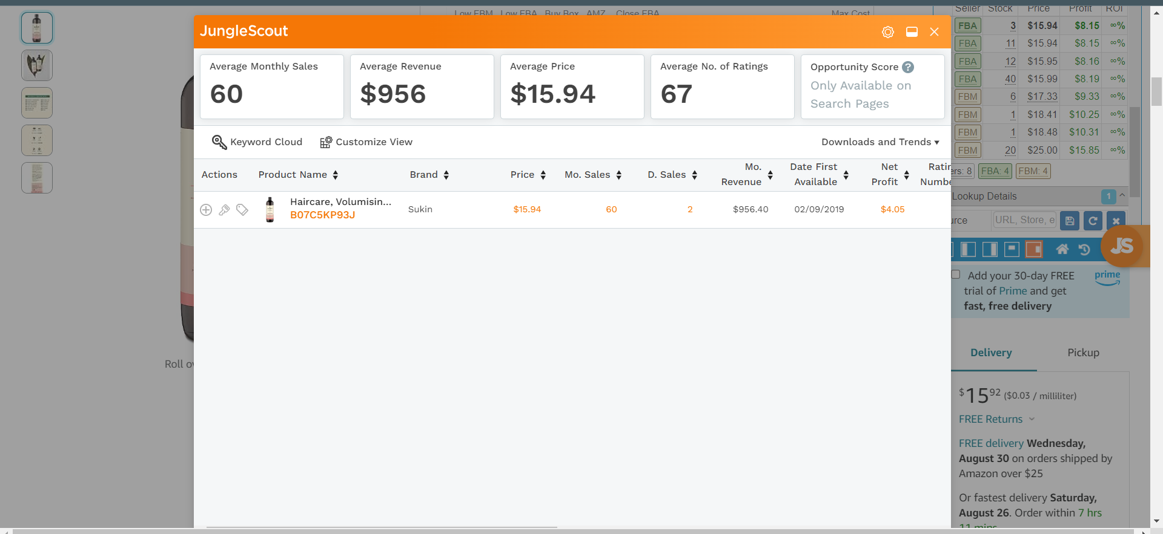This screenshot has width=1163, height=534.
Task: Collapse the Lookup Details section
Action: coord(1122,195)
